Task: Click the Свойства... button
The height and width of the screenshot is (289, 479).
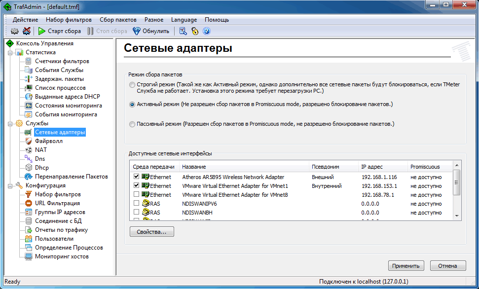Action: (x=152, y=232)
